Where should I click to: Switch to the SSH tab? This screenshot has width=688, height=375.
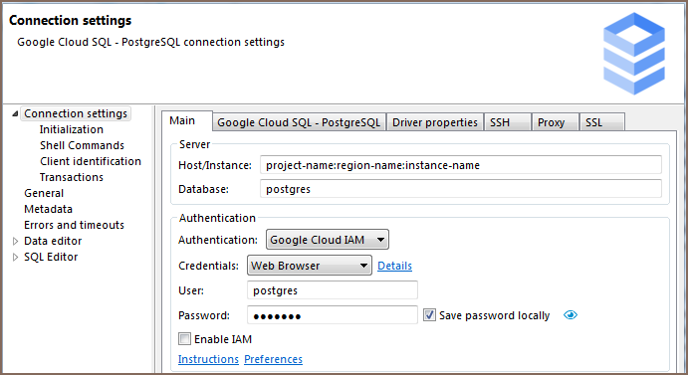click(507, 122)
